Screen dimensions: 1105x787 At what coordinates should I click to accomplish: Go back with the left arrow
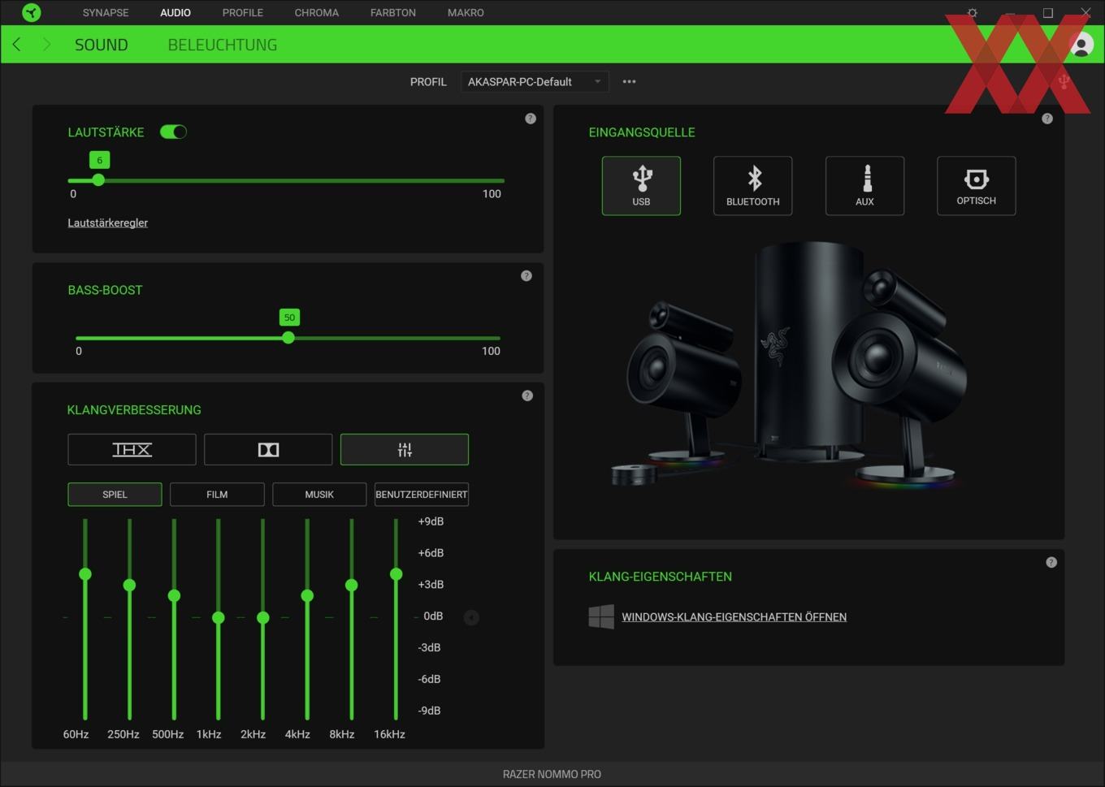coord(16,45)
